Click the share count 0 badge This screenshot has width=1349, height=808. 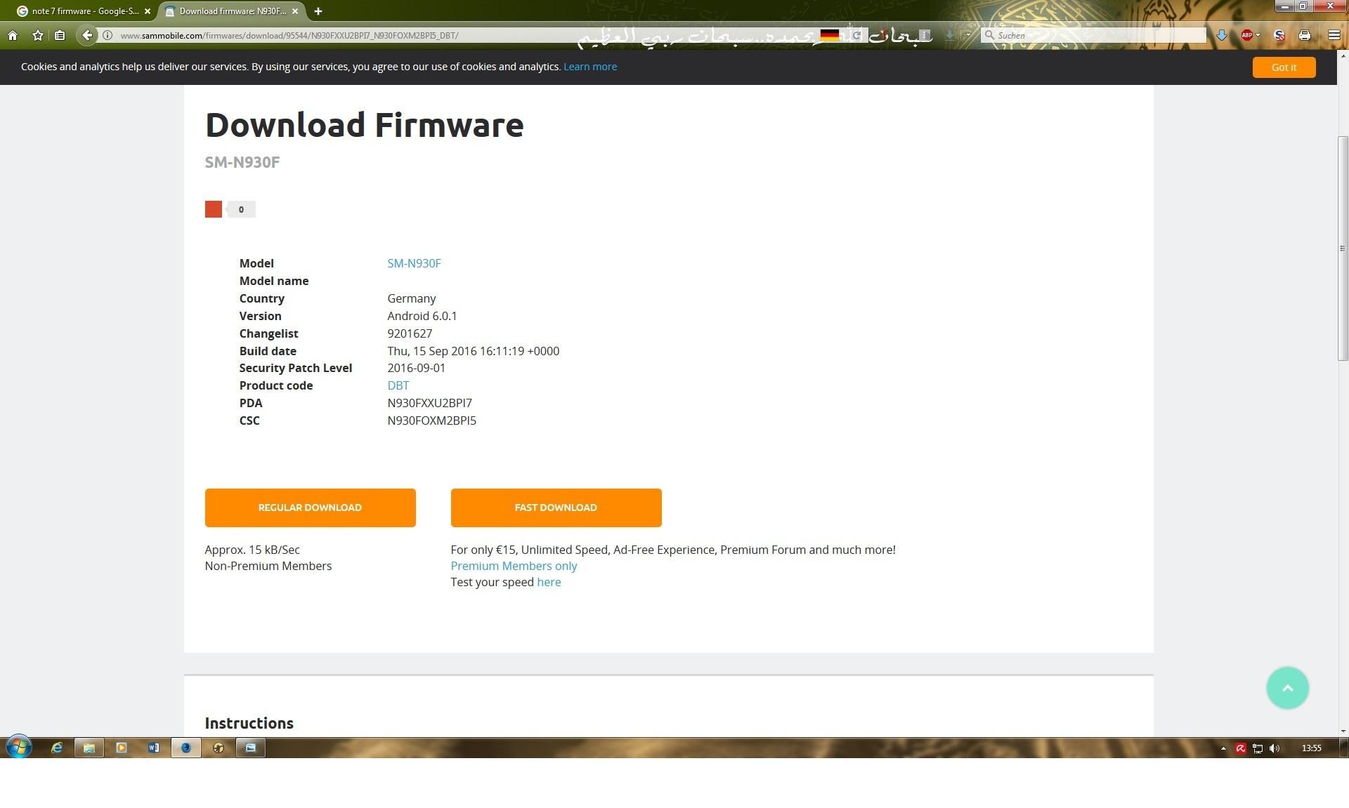(241, 209)
